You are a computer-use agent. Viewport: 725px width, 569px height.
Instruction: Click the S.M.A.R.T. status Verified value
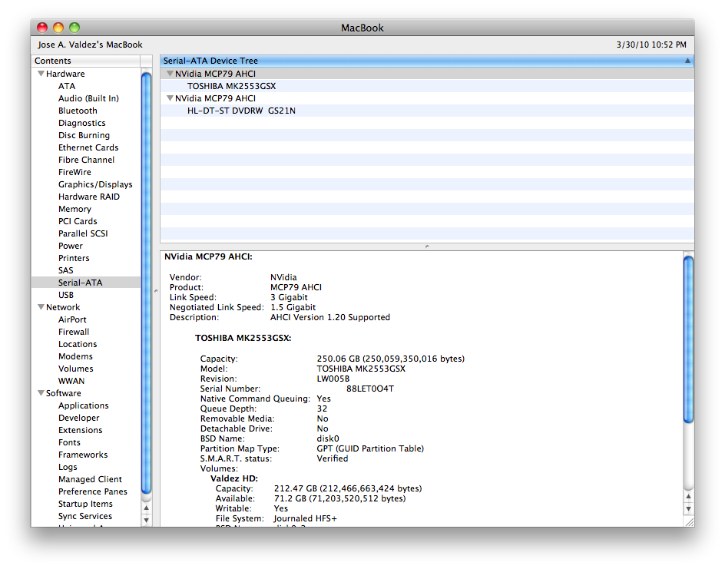pos(333,458)
